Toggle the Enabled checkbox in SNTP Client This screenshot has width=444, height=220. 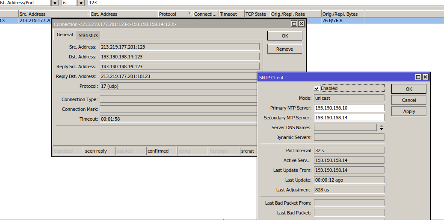coord(317,88)
